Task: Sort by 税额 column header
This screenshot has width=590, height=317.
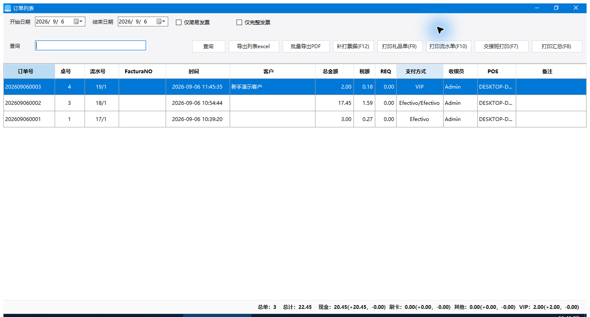Action: 365,72
